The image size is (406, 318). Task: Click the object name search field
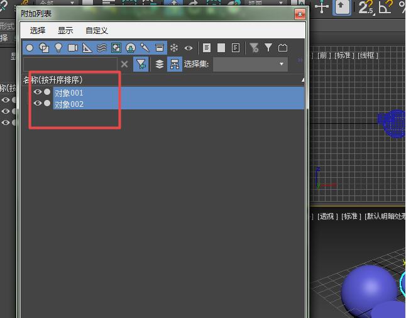point(70,64)
